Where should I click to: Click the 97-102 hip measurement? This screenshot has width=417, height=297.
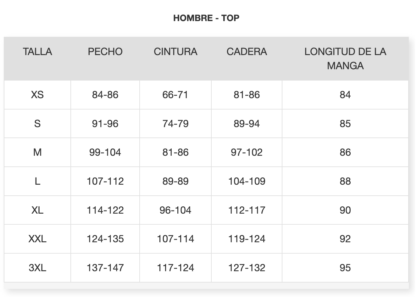(247, 152)
